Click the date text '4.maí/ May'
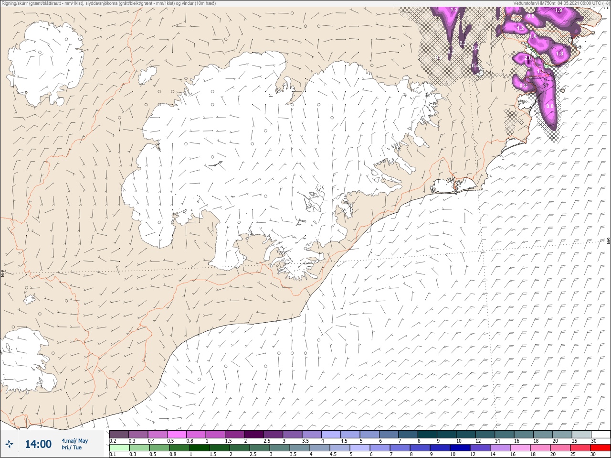The width and height of the screenshot is (611, 458). (x=75, y=440)
